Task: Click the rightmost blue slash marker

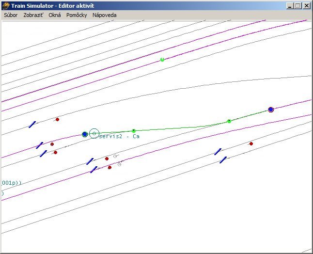Action: point(223,159)
